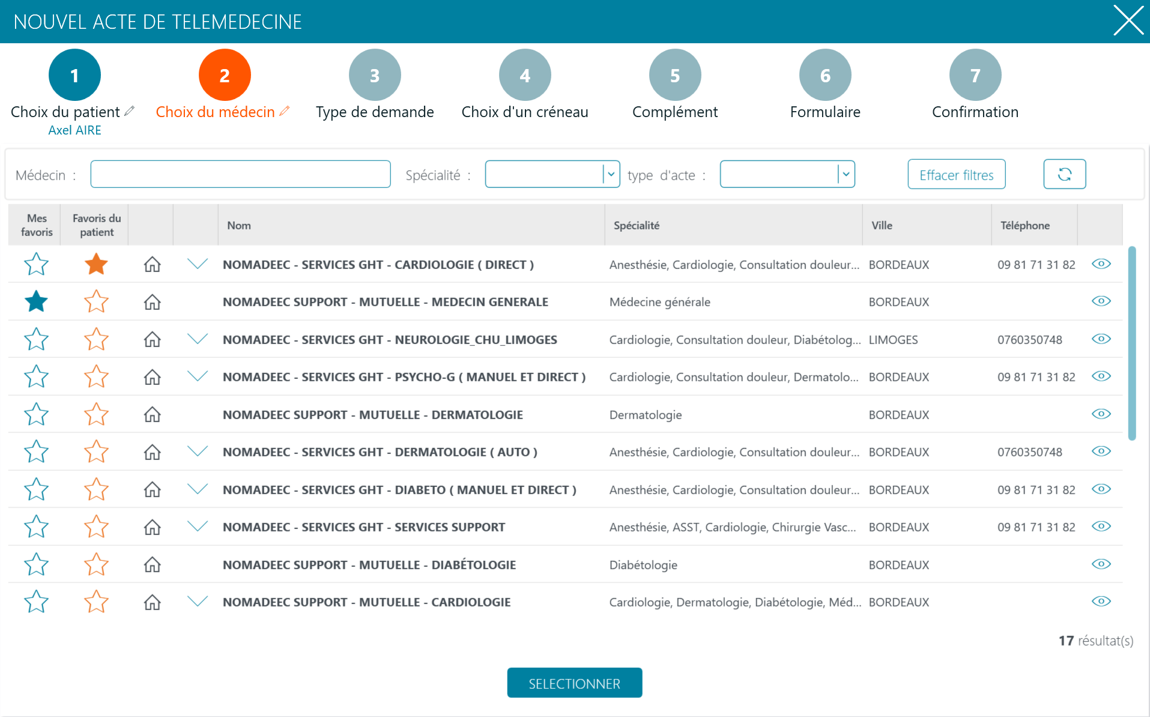Click home icon for MUTUELLE - DIABÉTOLOGIE row
This screenshot has width=1150, height=717.
coord(153,564)
